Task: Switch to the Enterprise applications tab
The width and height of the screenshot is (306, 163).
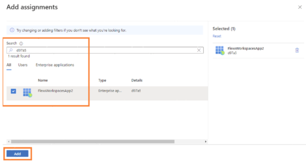Action: (x=55, y=65)
